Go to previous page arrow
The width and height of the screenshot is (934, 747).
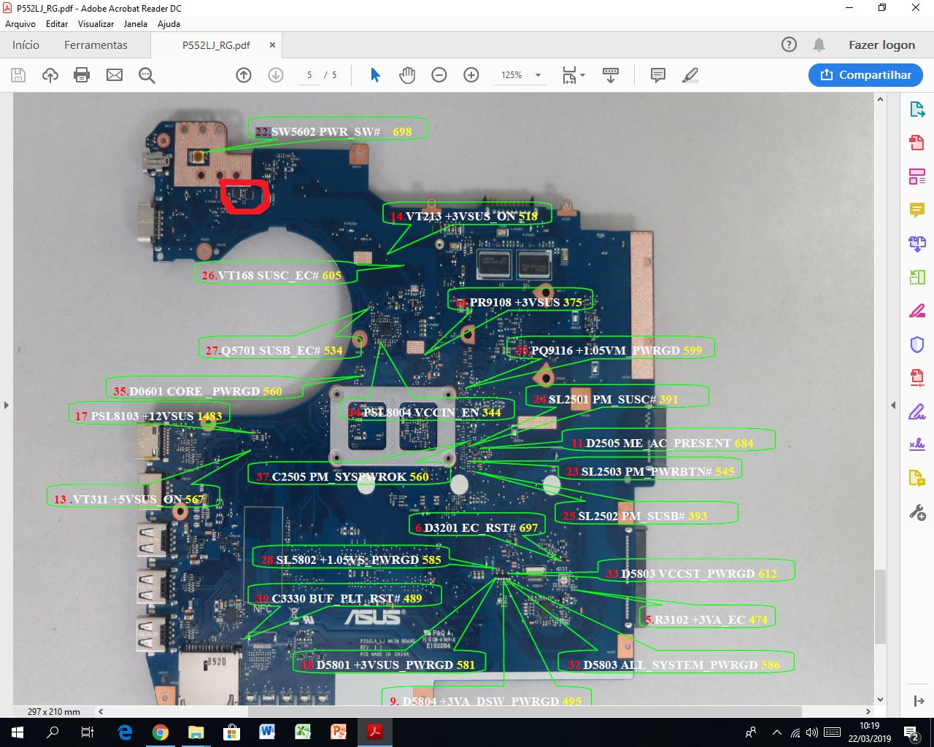click(x=244, y=75)
